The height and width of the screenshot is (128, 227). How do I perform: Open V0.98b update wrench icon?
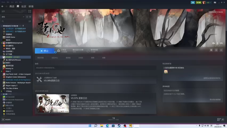39,79
